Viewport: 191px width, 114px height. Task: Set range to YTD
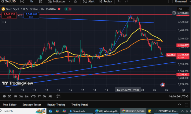(x=33, y=96)
